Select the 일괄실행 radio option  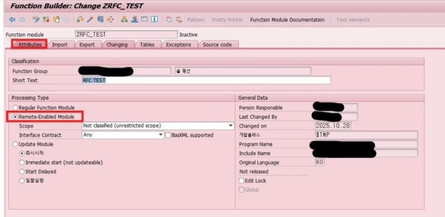click(x=22, y=181)
